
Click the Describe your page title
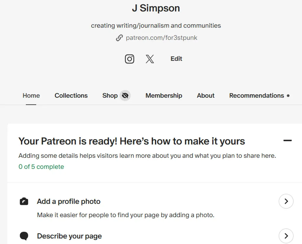[69, 236]
